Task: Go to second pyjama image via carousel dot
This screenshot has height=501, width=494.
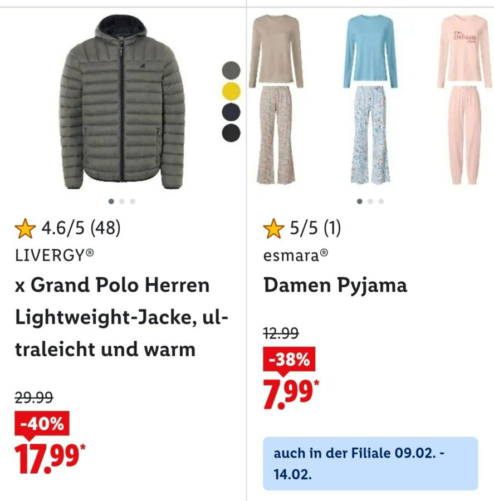Action: point(370,202)
